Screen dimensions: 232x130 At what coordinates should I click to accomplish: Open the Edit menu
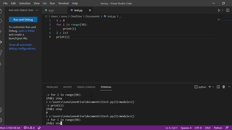coord(13,3)
